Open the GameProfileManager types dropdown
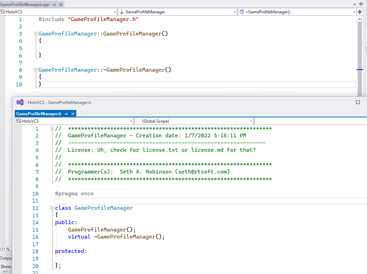The image size is (367, 274). 235,12
